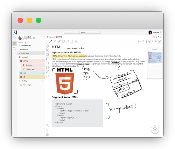This screenshot has height=149, width=175.
Task: Open the Other items three-dot menu
Action: tap(43, 53)
